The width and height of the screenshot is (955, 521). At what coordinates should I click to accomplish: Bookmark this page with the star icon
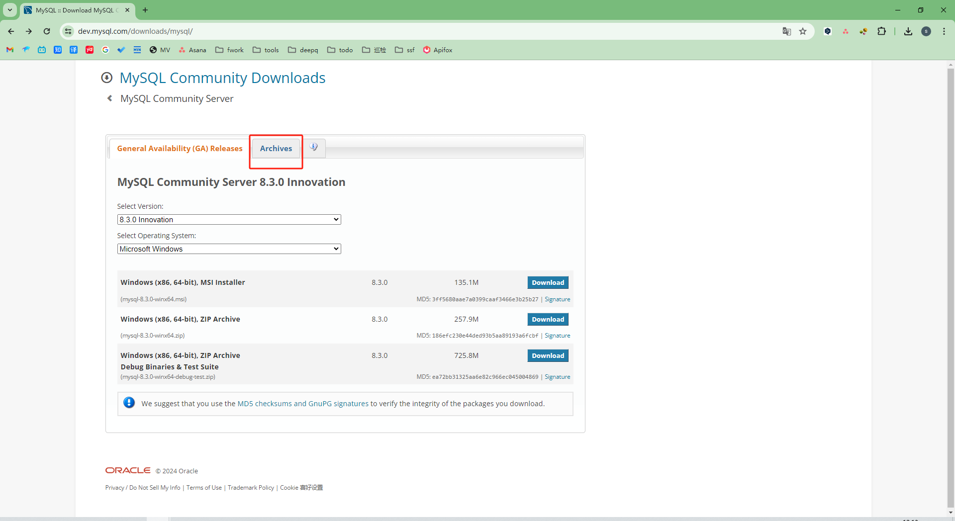(803, 31)
